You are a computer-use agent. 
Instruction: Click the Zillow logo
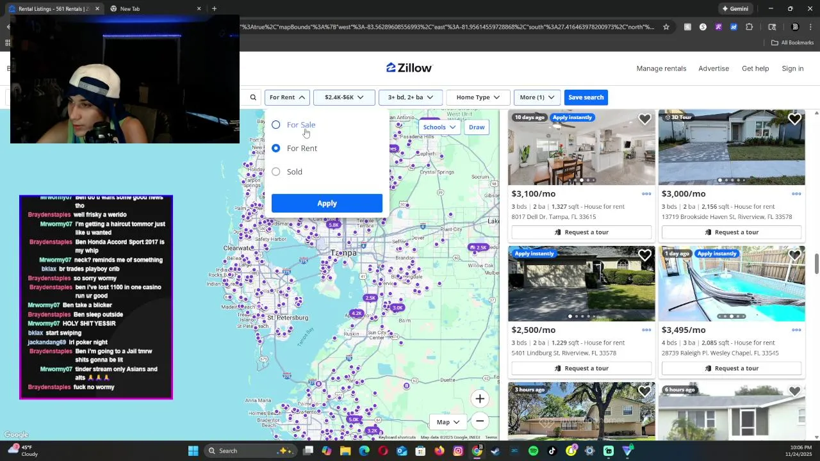click(x=409, y=68)
